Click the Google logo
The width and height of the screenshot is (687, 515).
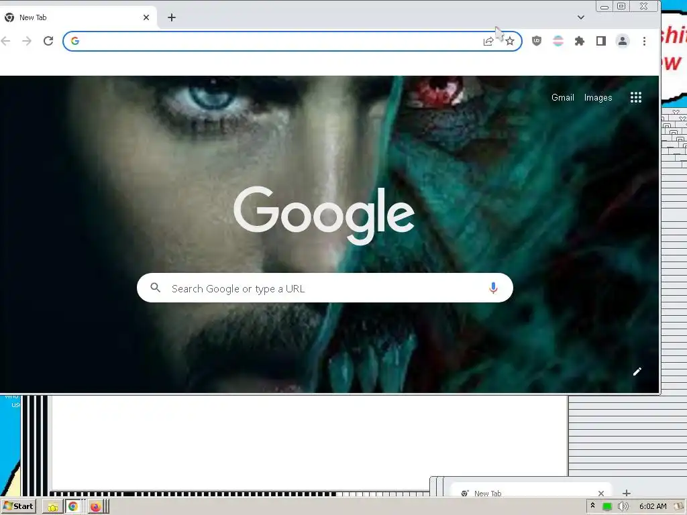click(x=324, y=215)
